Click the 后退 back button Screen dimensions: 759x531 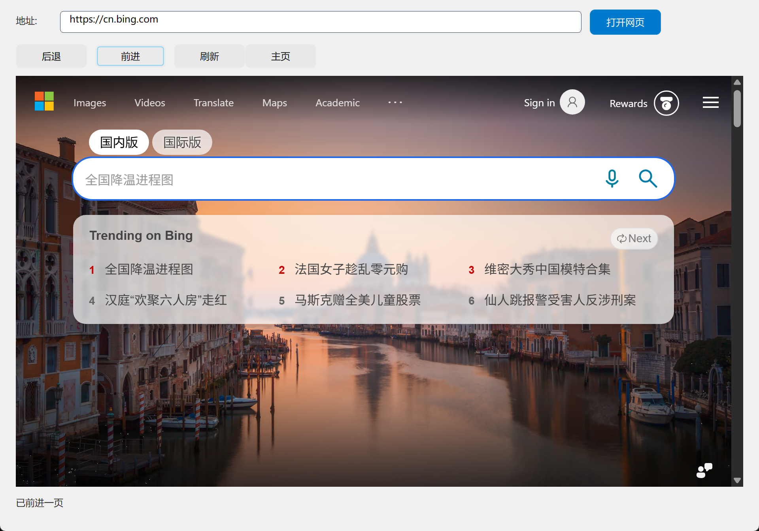point(51,56)
